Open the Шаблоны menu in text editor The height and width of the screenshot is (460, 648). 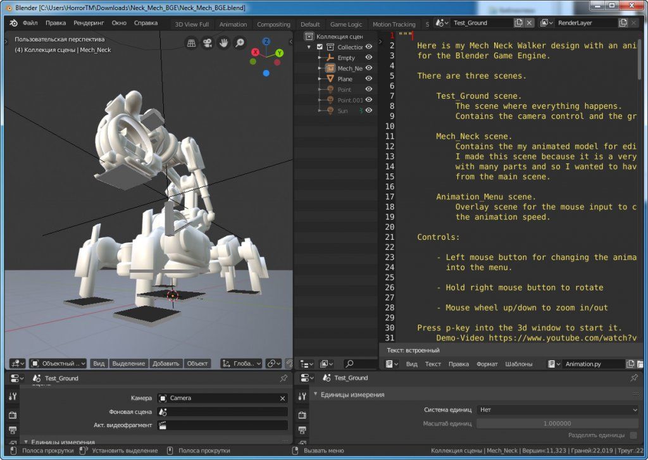coord(519,364)
